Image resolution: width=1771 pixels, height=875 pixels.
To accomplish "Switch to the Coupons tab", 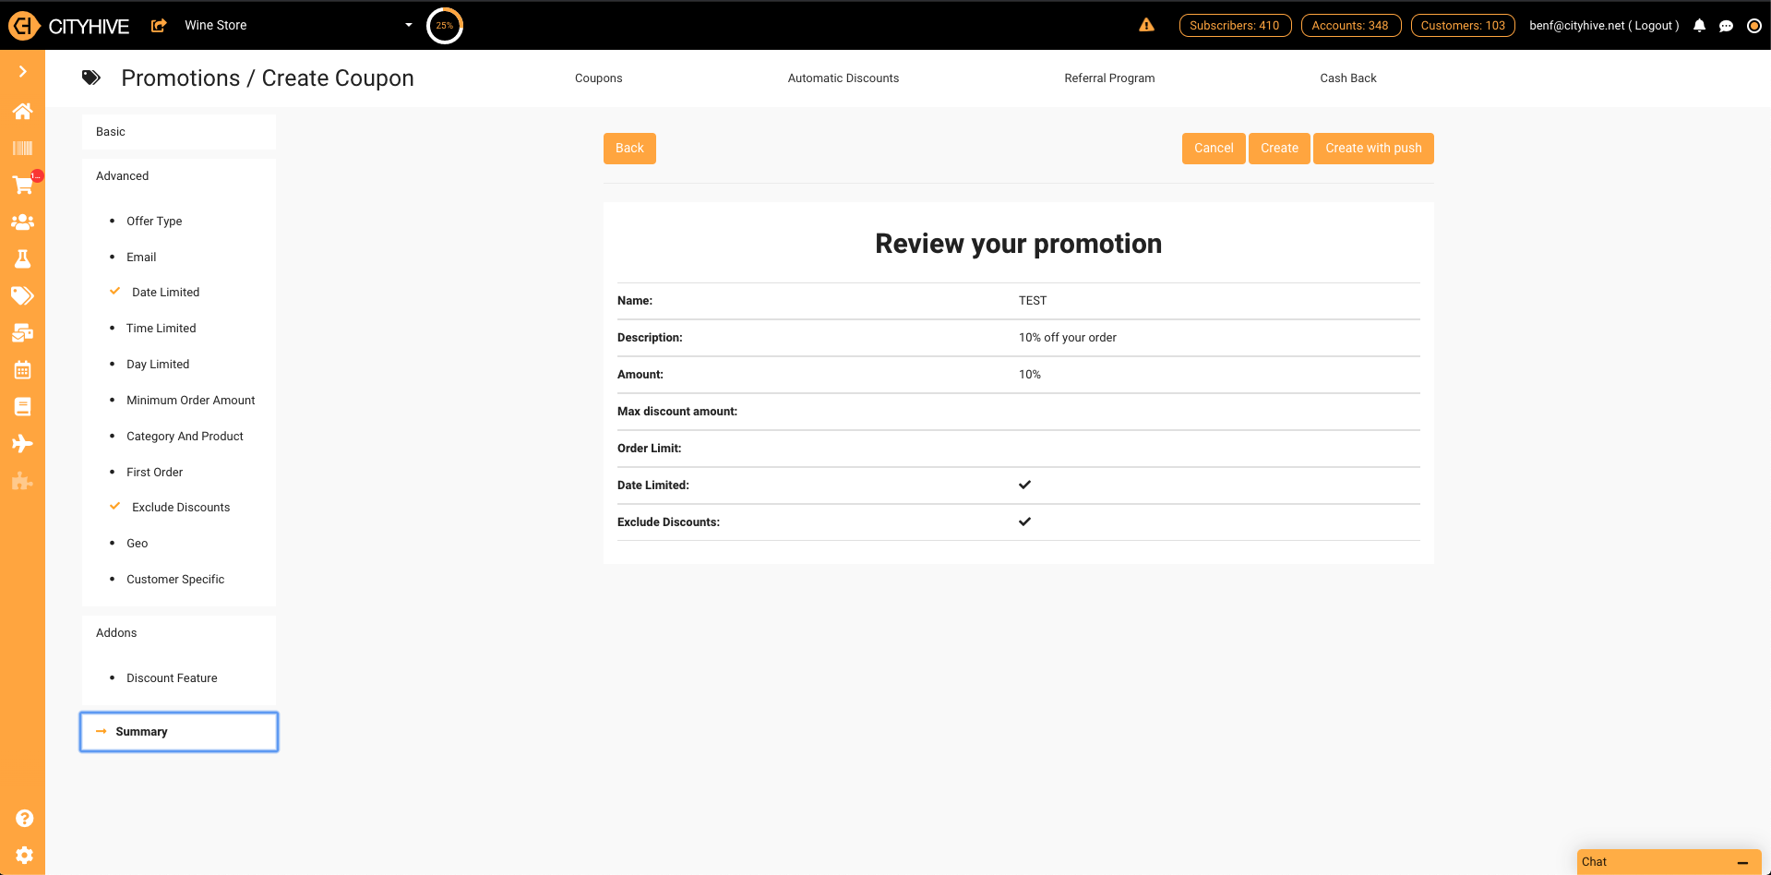I will 598,78.
